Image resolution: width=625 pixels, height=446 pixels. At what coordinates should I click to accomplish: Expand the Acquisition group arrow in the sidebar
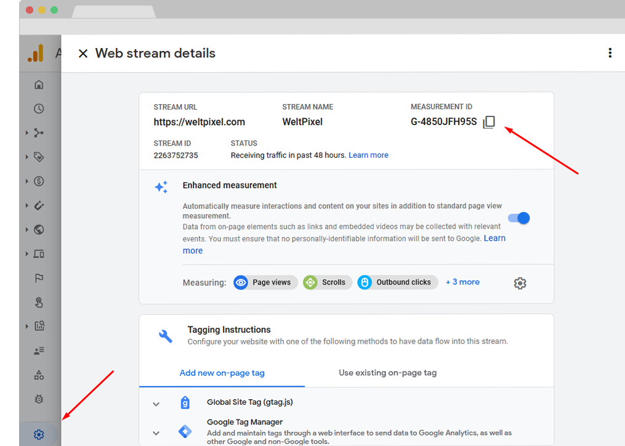click(x=27, y=133)
